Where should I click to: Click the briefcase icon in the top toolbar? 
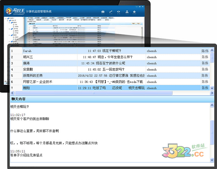pyautogui.click(x=103, y=12)
